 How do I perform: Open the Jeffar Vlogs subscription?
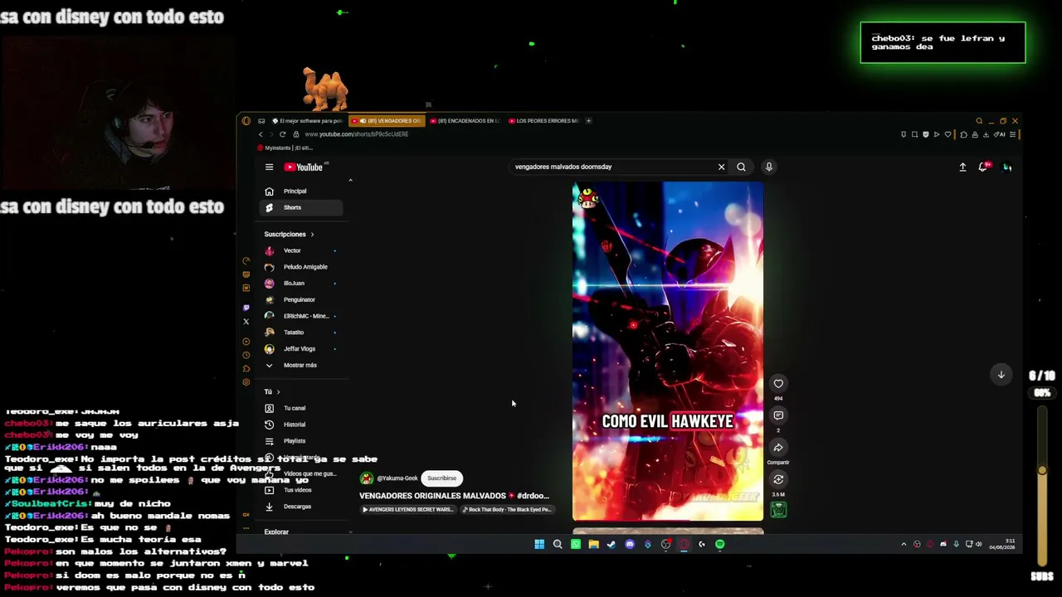[x=301, y=349]
